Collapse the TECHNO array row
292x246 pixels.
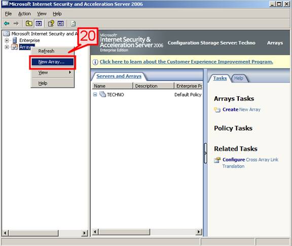tap(95, 95)
